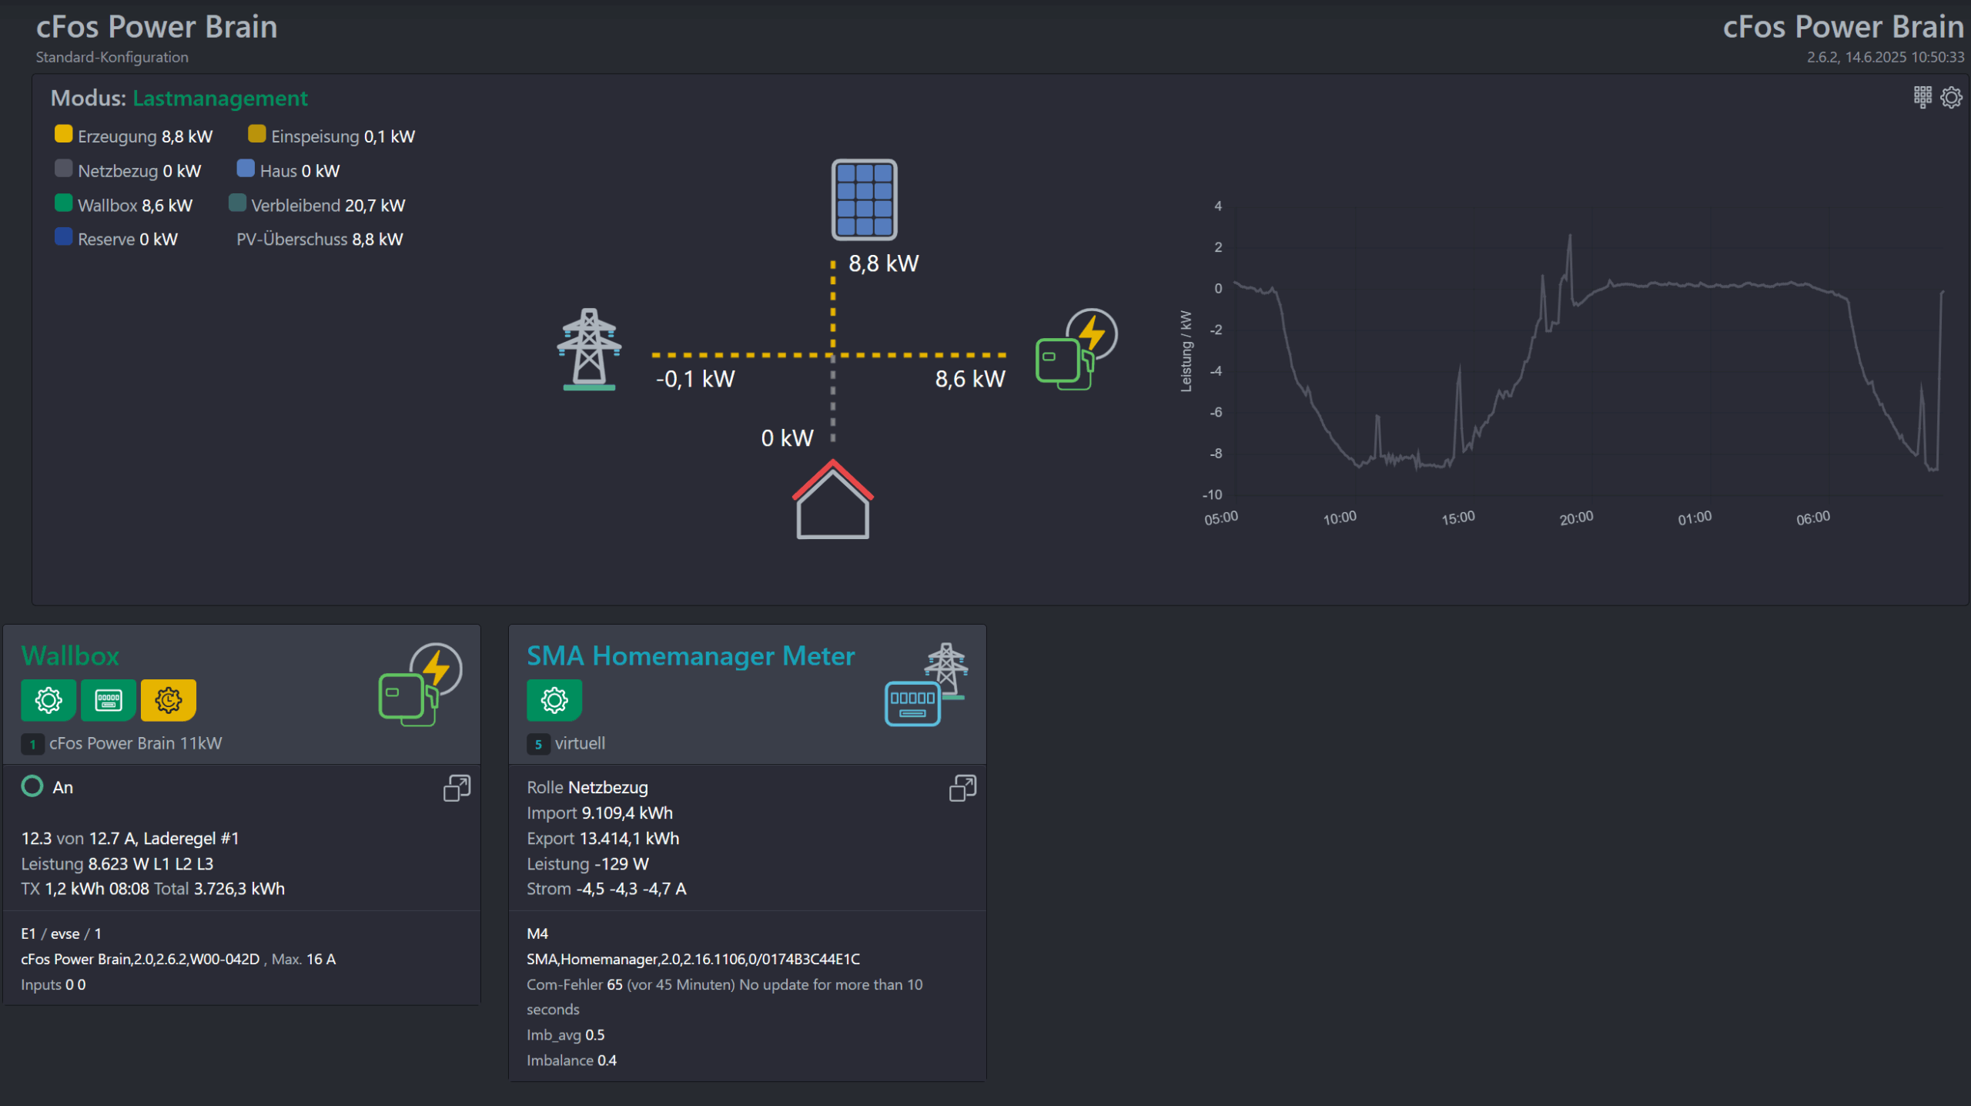The image size is (1971, 1106).
Task: Open Wallbox charging rules yellow gear button
Action: click(x=169, y=700)
